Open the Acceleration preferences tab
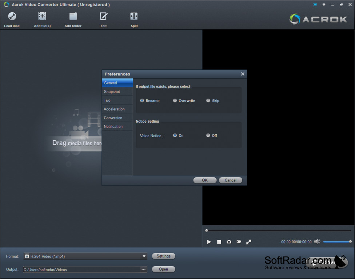The height and width of the screenshot is (279, 355). [x=117, y=109]
